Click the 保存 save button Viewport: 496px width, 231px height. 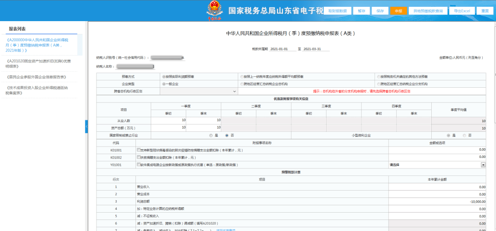380,11
